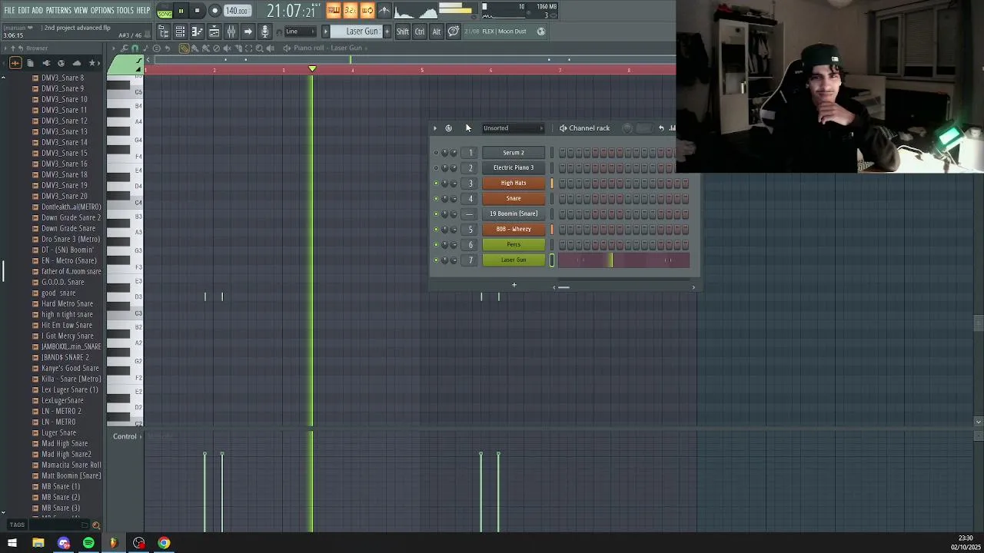984x553 pixels.
Task: Open the ADD menu
Action: point(37,10)
